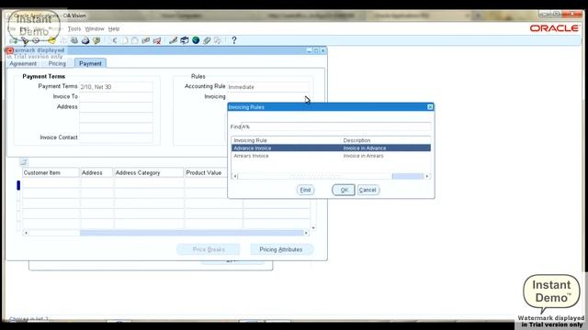
Task: Click the Translations globe icon
Action: 196,40
